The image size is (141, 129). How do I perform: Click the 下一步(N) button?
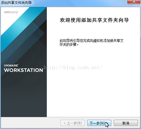(99, 123)
